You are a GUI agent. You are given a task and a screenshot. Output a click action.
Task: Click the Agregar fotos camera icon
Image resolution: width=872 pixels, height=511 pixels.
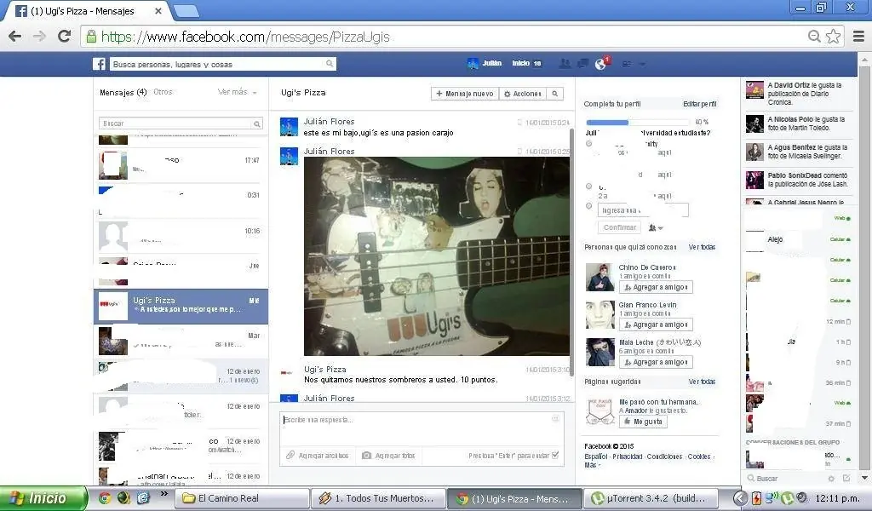[366, 456]
